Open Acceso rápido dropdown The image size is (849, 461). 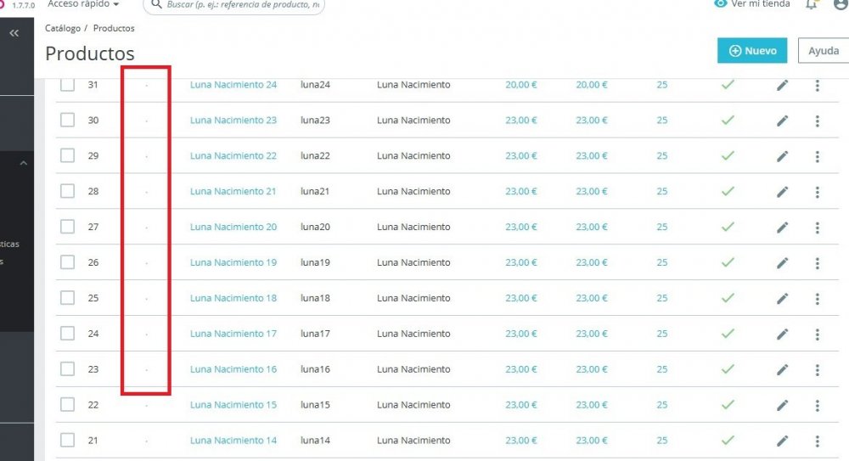pos(83,3)
